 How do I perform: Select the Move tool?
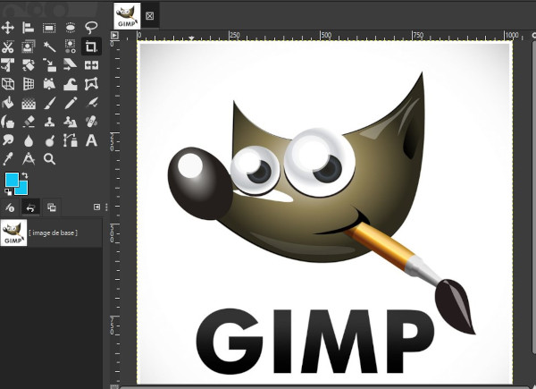[x=7, y=28]
